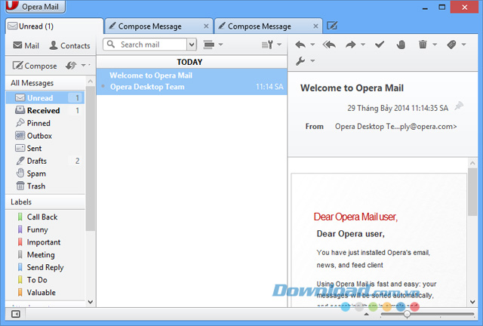
Task: Select the Received folder
Action: 45,110
